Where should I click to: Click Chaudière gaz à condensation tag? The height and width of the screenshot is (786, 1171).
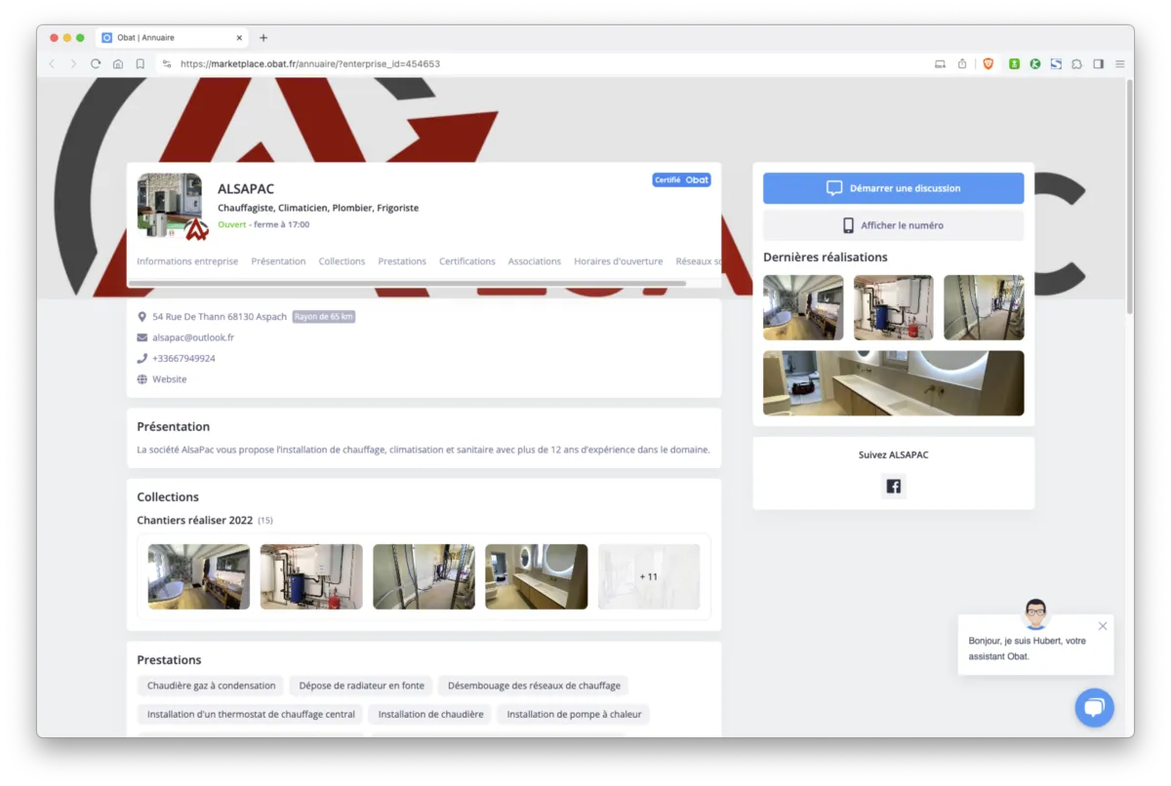pos(212,686)
